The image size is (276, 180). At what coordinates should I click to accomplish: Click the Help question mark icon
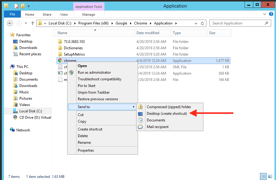[x=271, y=14]
